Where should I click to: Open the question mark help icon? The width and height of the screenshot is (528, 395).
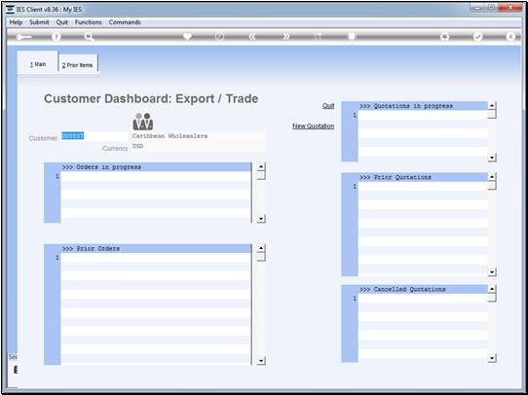57,37
